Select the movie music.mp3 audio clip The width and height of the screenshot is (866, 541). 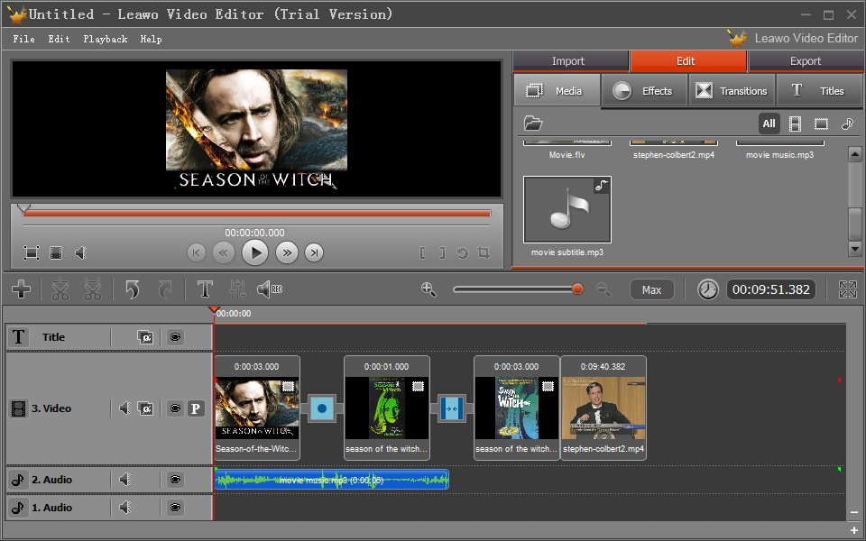331,479
